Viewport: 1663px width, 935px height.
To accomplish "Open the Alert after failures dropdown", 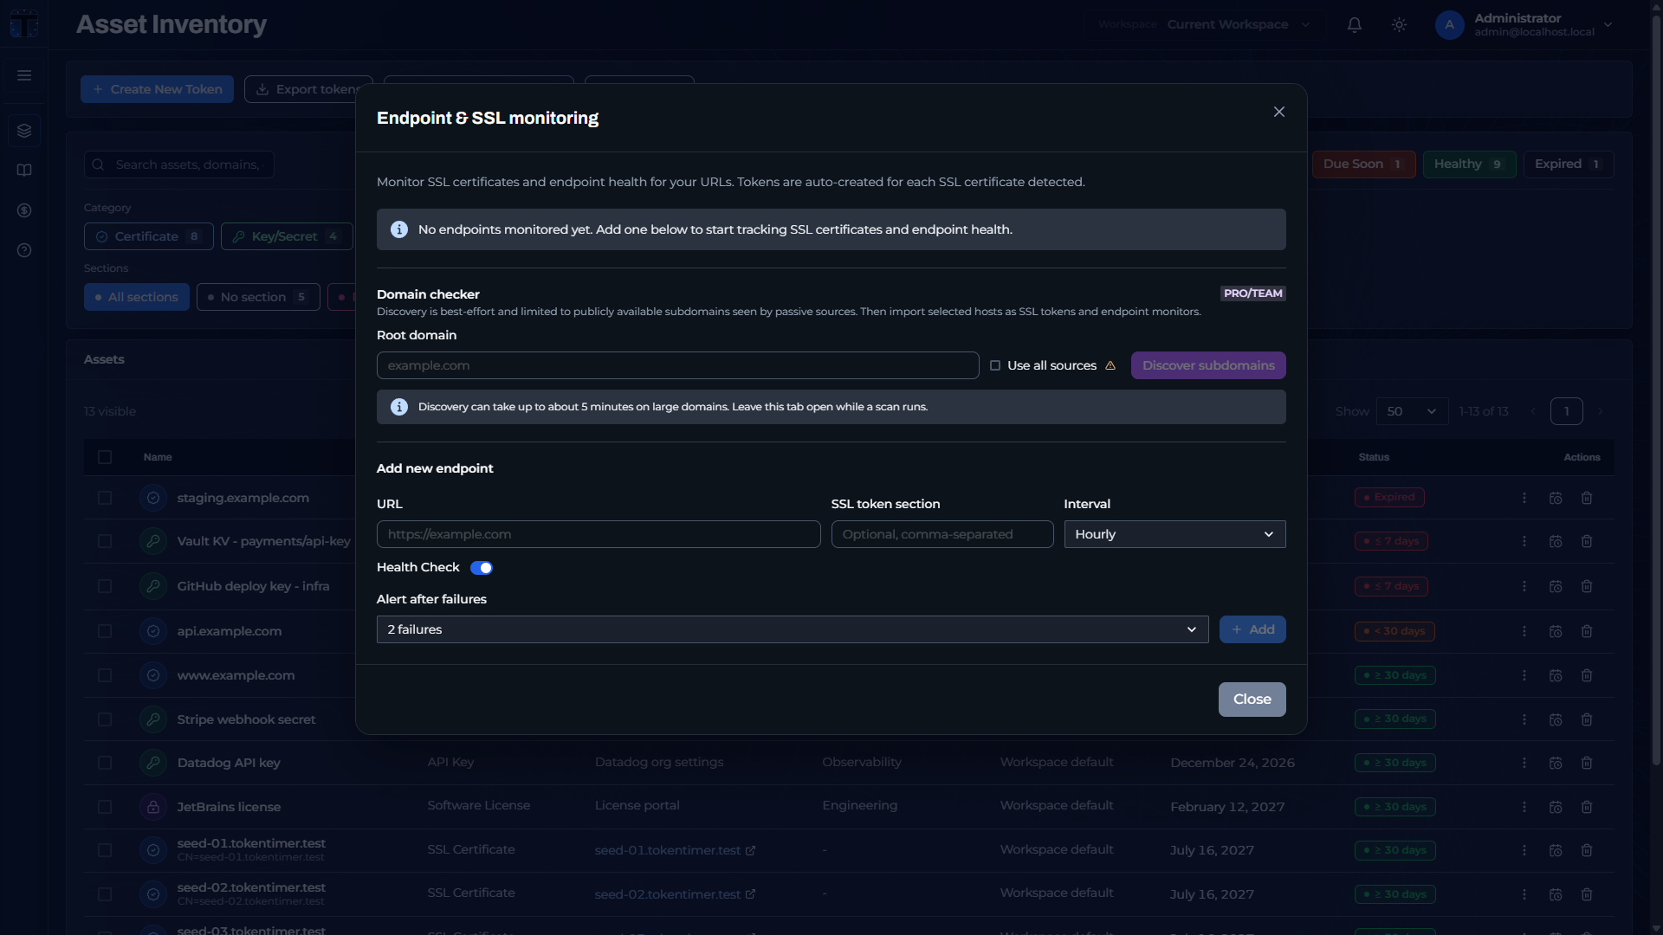I will point(793,629).
